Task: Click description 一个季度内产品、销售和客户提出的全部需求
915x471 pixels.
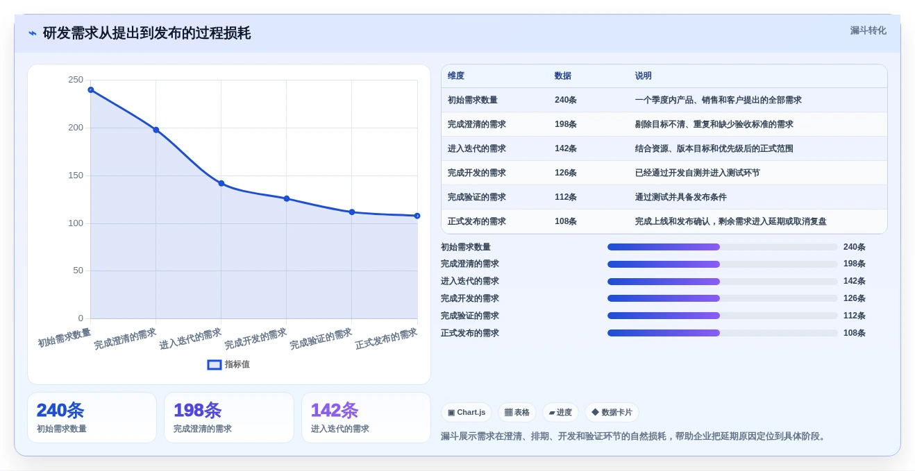Action: pos(719,100)
